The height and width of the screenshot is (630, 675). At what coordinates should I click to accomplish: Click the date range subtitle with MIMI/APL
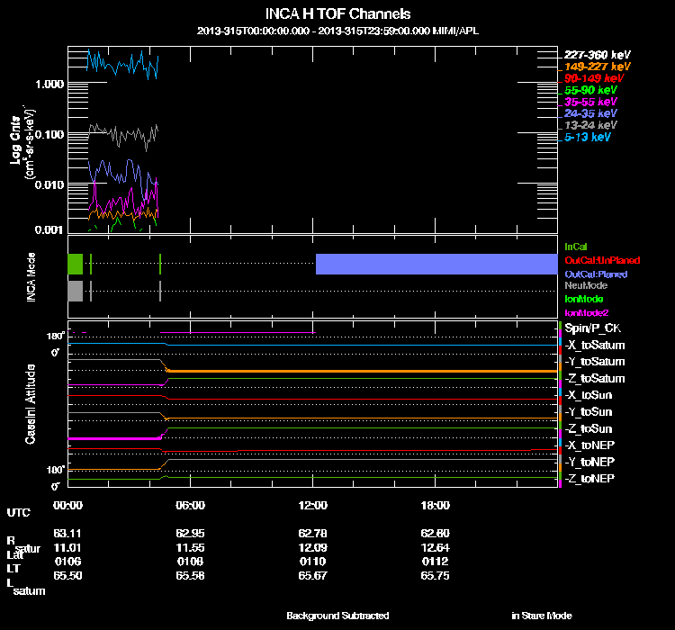click(337, 31)
